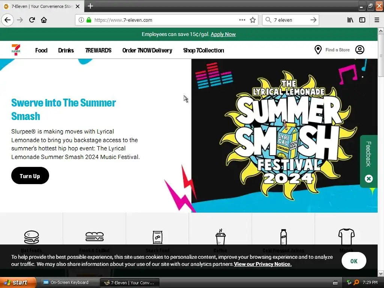Image resolution: width=384 pixels, height=288 pixels.
Task: Click the 7-Eleven taskbar window button
Action: [130, 282]
